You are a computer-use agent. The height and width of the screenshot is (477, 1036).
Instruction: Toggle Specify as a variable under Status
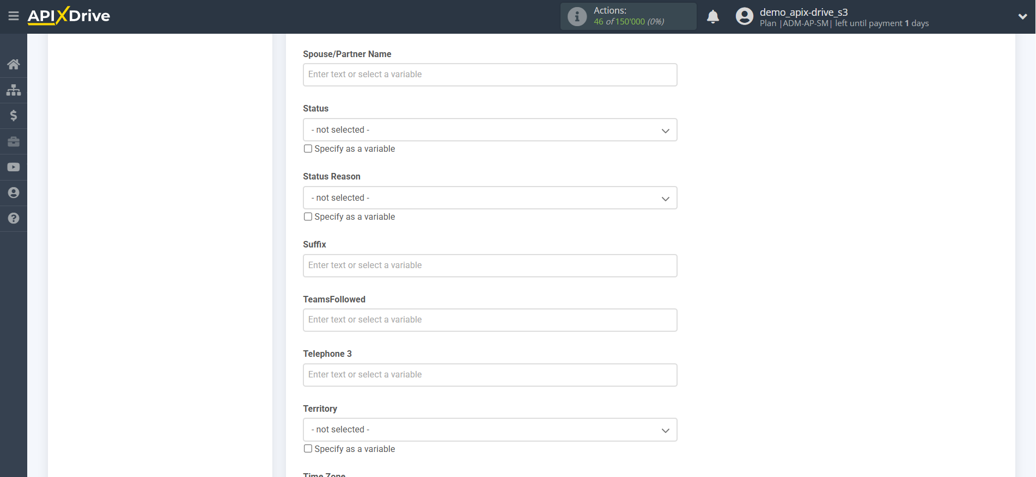(x=308, y=148)
